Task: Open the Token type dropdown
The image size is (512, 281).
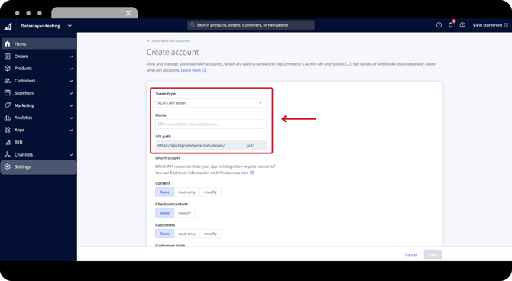Action: tap(211, 103)
